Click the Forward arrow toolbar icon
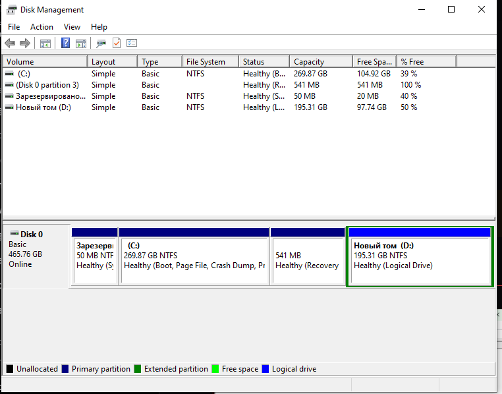The image size is (502, 394). pos(24,43)
